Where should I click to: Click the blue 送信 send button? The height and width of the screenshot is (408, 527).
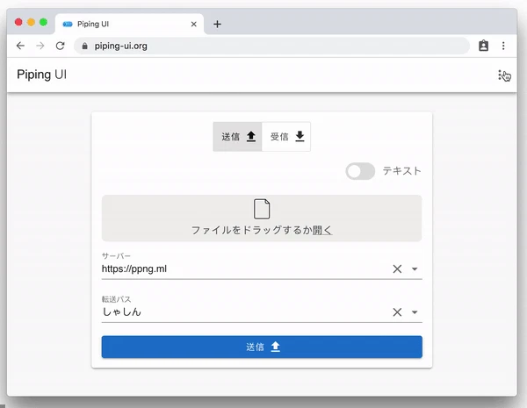(x=262, y=347)
